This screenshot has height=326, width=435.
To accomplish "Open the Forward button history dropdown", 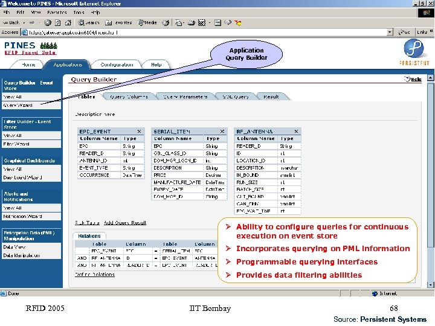I will [x=40, y=23].
